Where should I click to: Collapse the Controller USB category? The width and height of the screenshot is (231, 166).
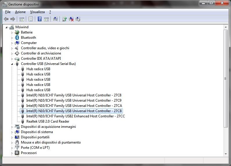point(12,64)
